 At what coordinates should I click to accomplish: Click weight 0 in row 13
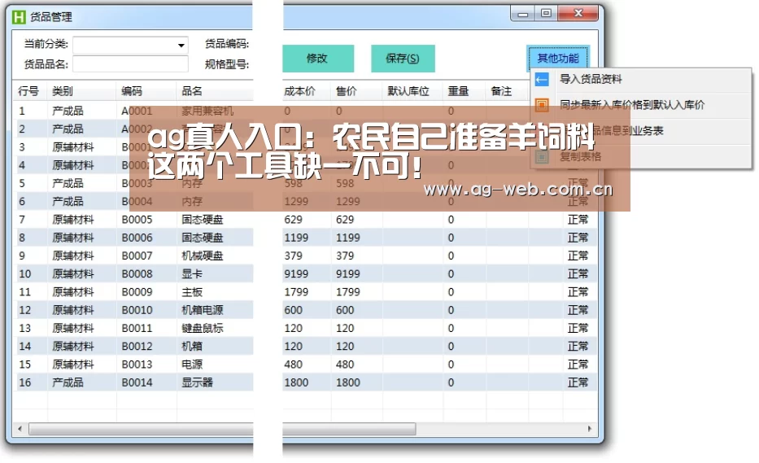(451, 328)
